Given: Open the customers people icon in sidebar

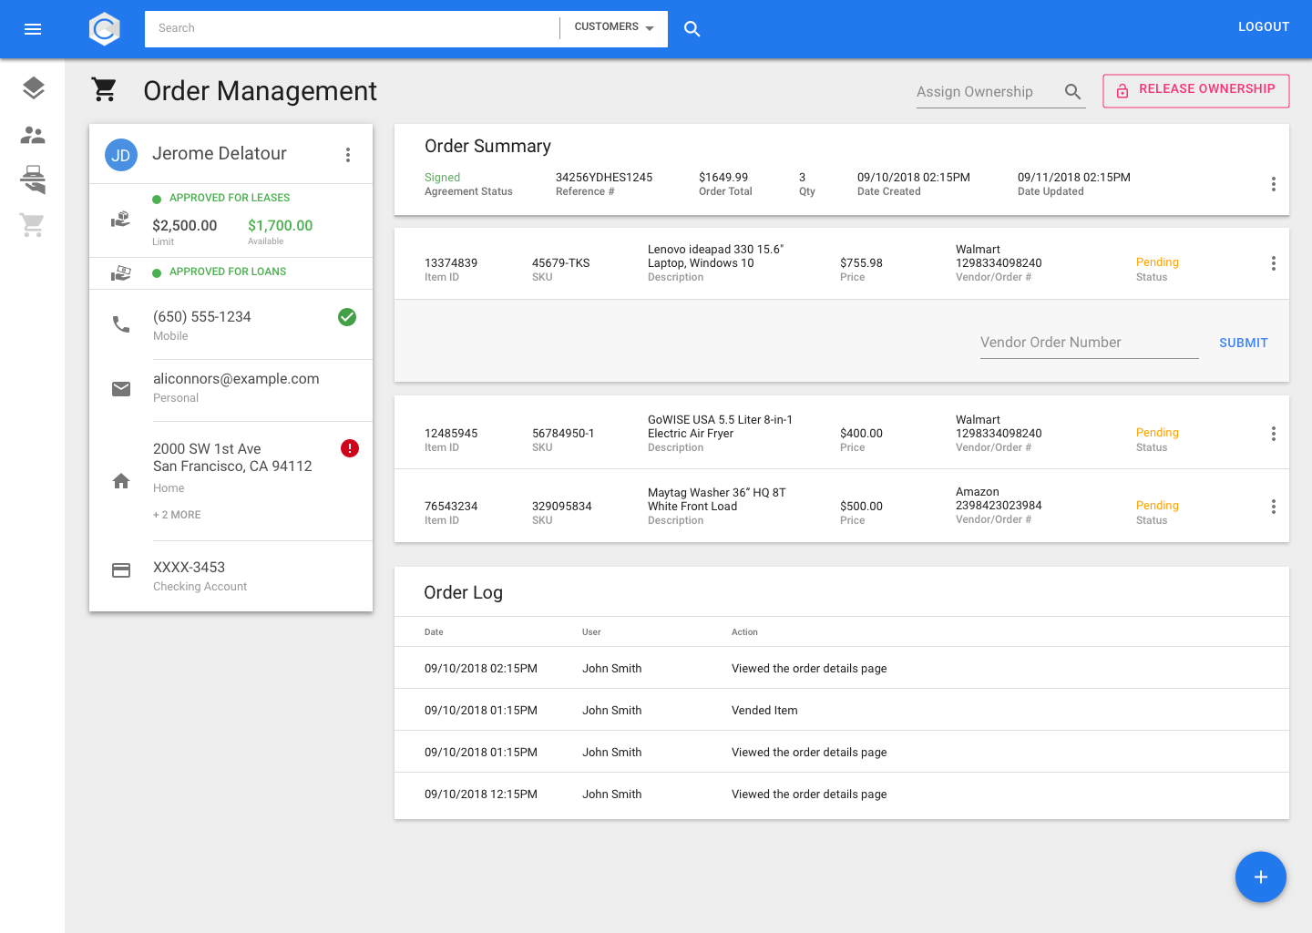Looking at the screenshot, I should tap(33, 135).
